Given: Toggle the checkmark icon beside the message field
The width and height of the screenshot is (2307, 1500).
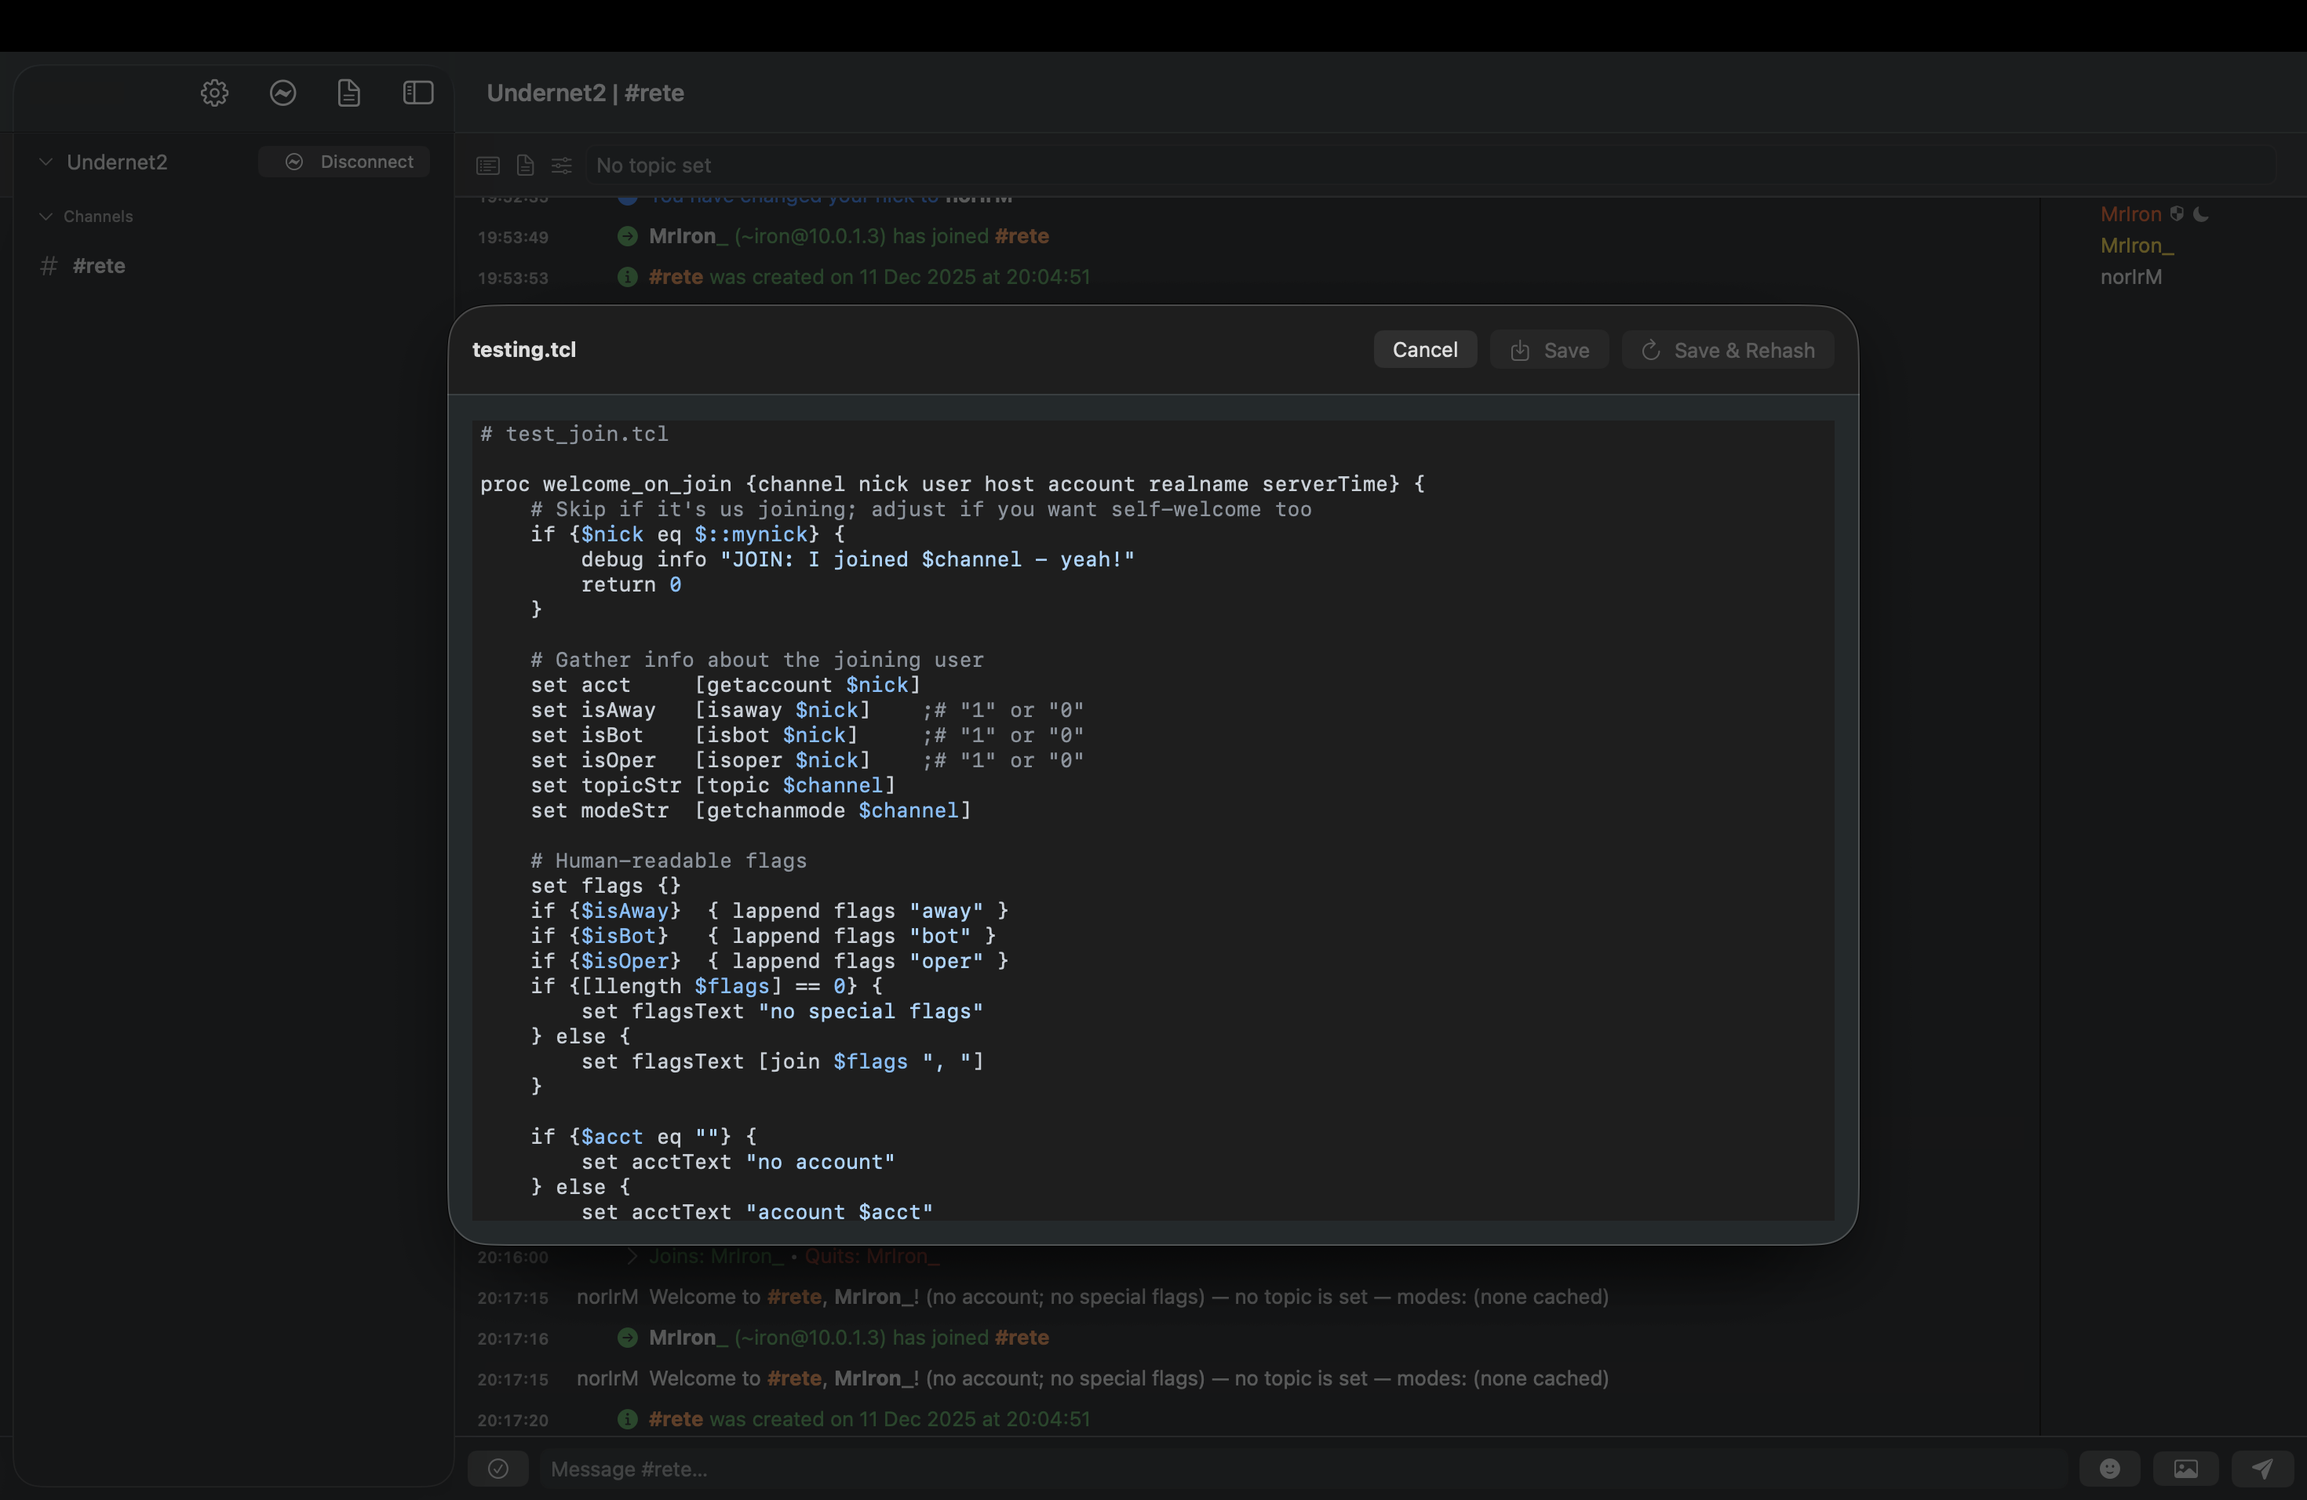Looking at the screenshot, I should click(497, 1469).
